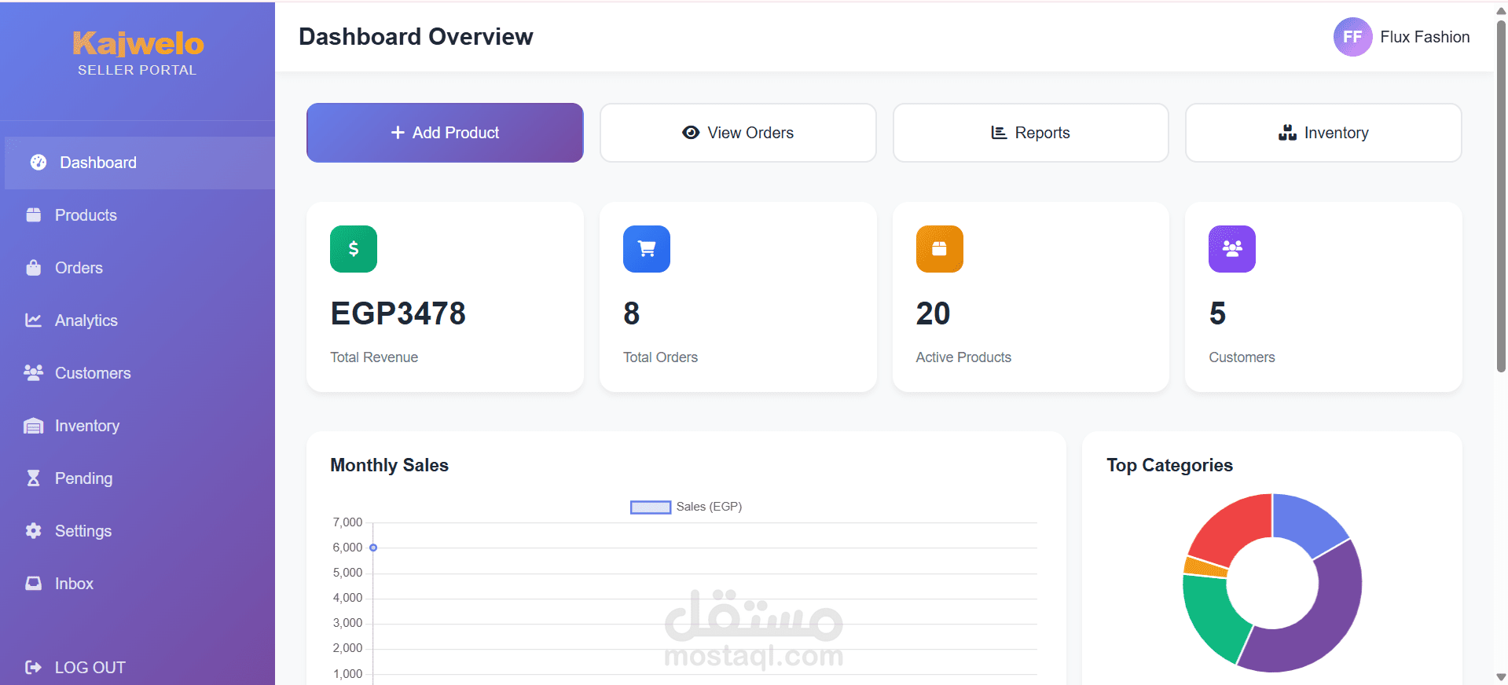1508x685 pixels.
Task: Toggle the Sales (EGP) legend item
Action: (686, 507)
